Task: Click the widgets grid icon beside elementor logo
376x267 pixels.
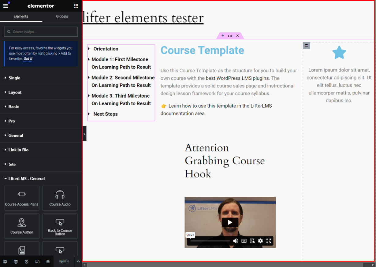Action: pos(76,6)
